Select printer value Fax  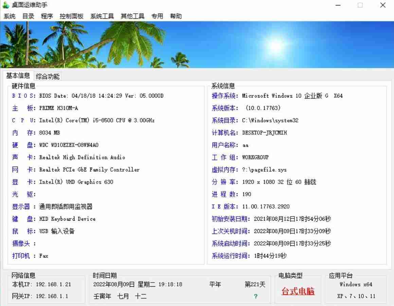tap(43, 256)
